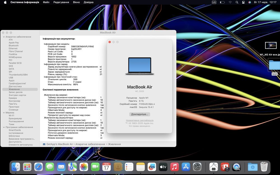
Task: Select USB in hardware list
Action: pos(11,78)
